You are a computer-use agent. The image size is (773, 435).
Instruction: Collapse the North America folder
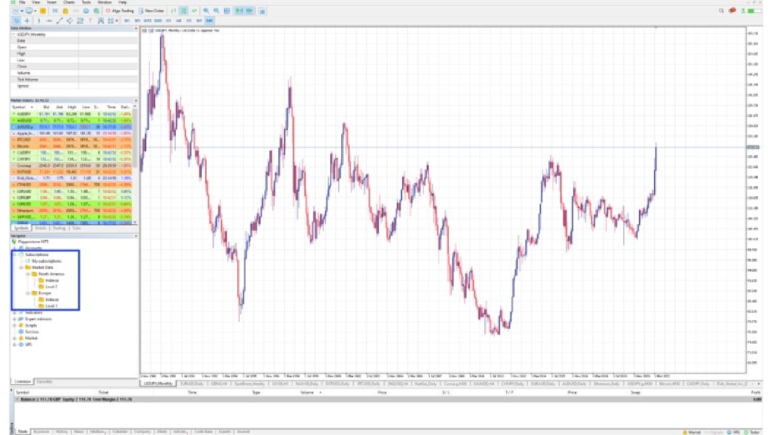click(x=27, y=274)
